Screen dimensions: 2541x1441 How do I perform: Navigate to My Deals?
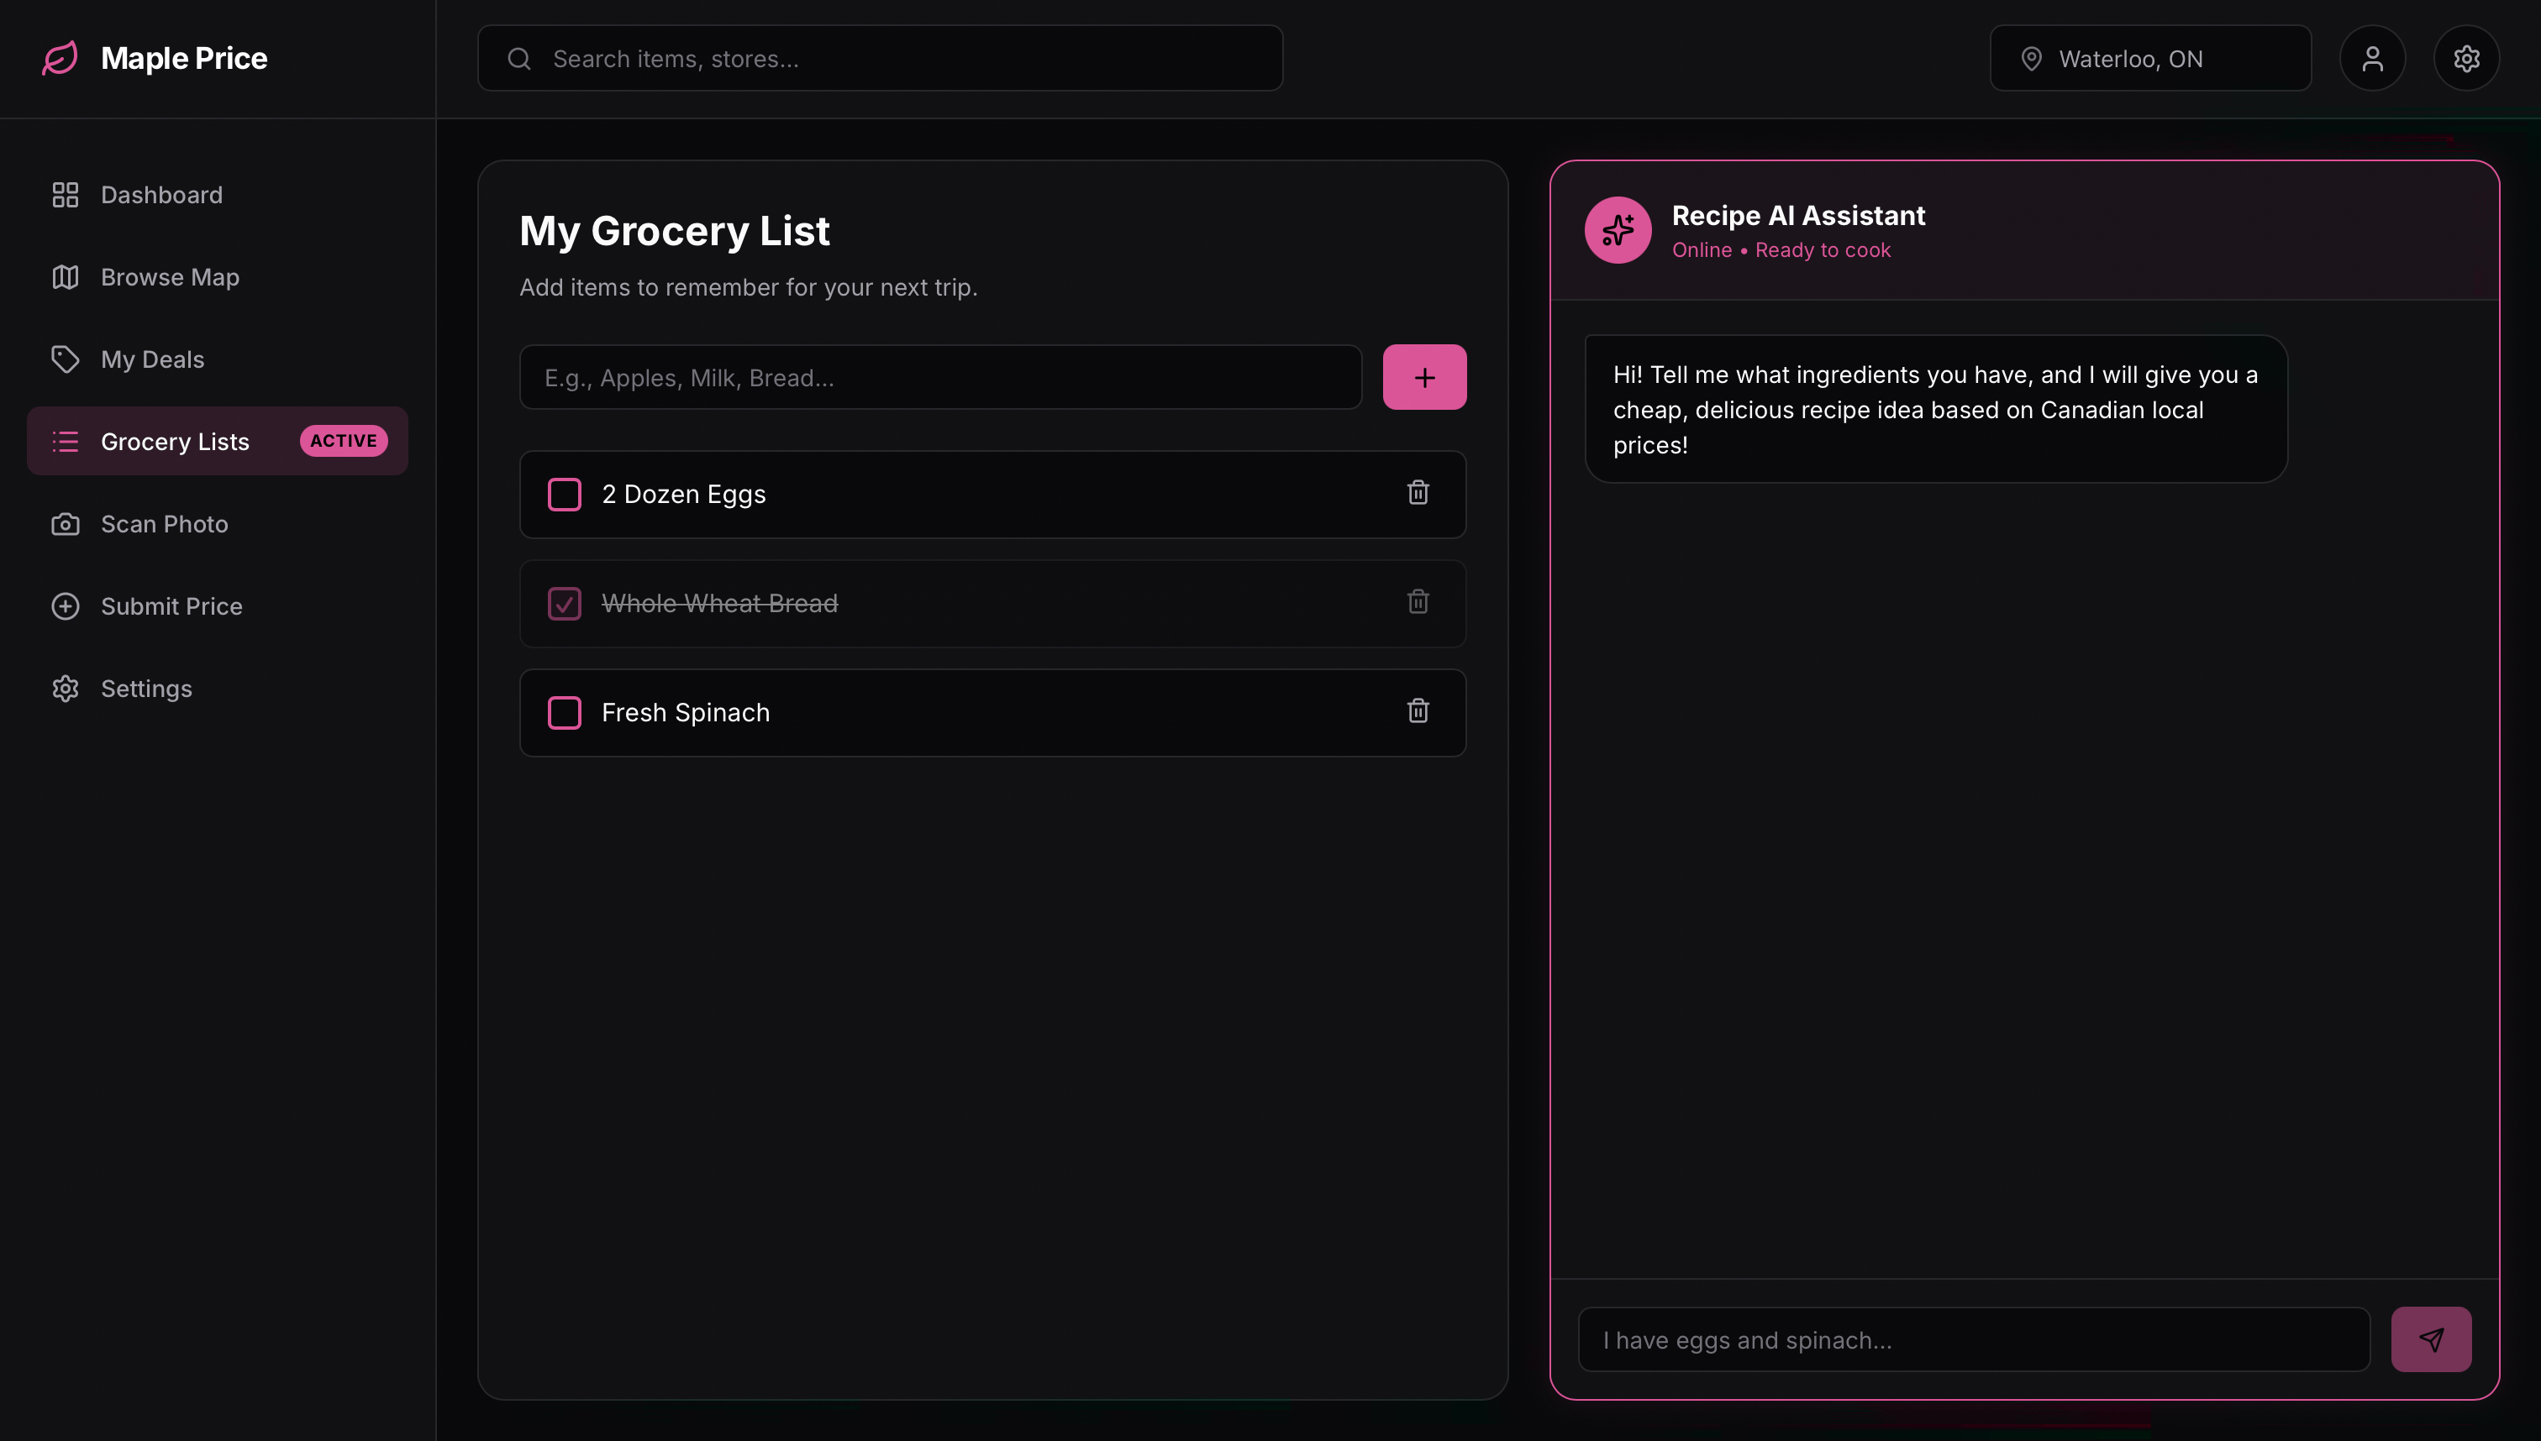[x=152, y=359]
